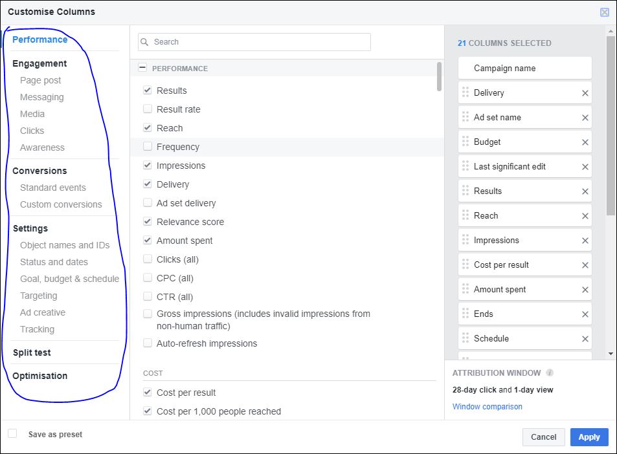Remove the Ends column via its X

pyautogui.click(x=585, y=314)
